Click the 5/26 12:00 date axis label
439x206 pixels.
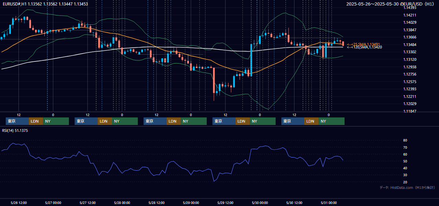19,203
